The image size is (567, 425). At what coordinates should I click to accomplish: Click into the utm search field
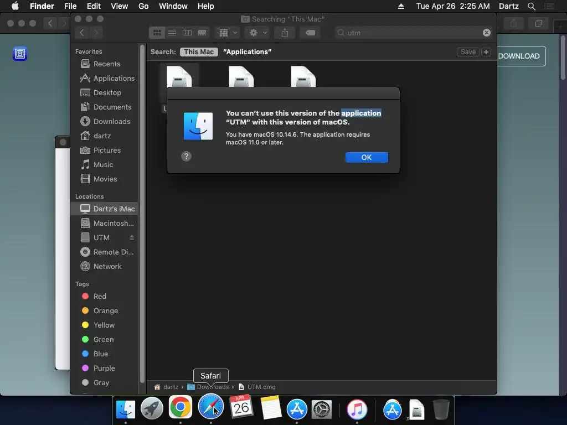coord(412,33)
